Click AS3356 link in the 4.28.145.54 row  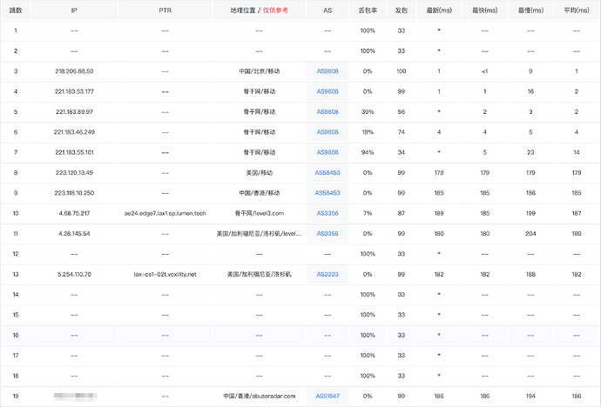[x=328, y=233]
